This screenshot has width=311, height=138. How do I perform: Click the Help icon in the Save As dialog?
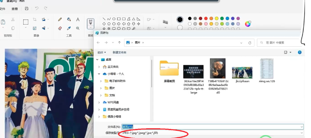click(300, 52)
